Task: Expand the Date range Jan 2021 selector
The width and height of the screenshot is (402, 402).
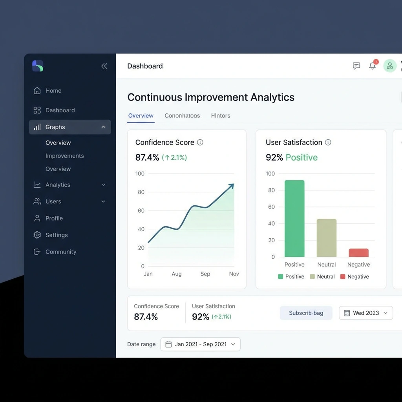Action: tap(200, 344)
